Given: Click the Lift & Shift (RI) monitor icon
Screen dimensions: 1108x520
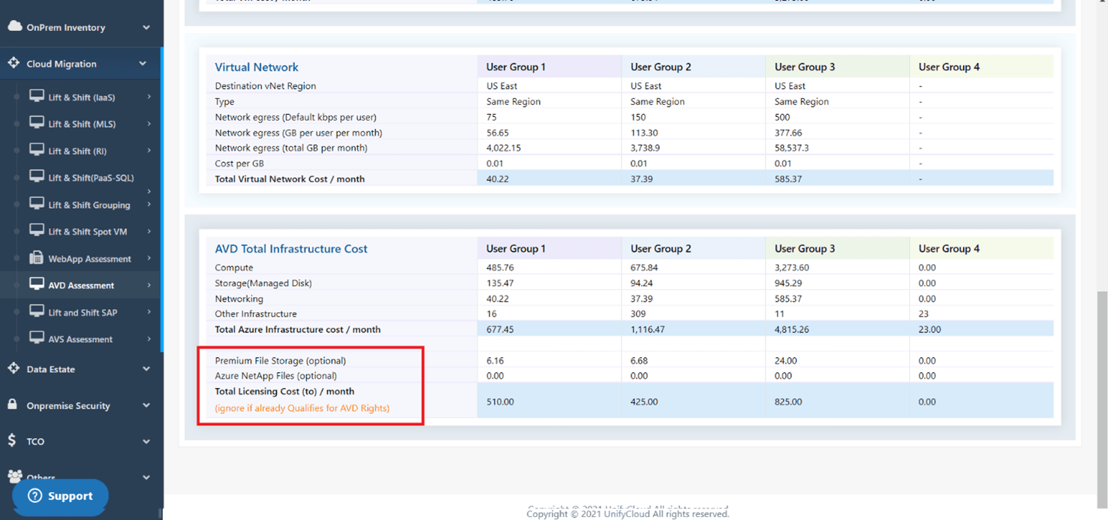Looking at the screenshot, I should [37, 150].
